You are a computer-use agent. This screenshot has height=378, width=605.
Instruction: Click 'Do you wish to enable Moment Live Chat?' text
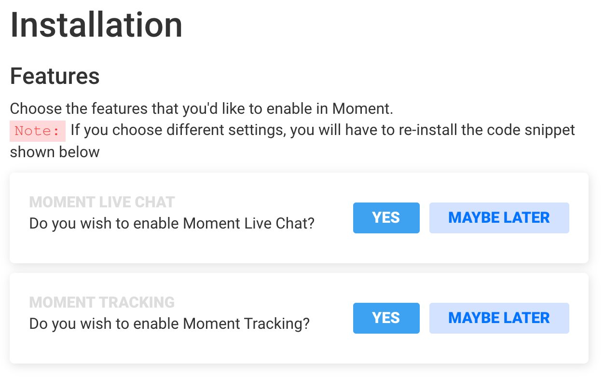point(172,224)
